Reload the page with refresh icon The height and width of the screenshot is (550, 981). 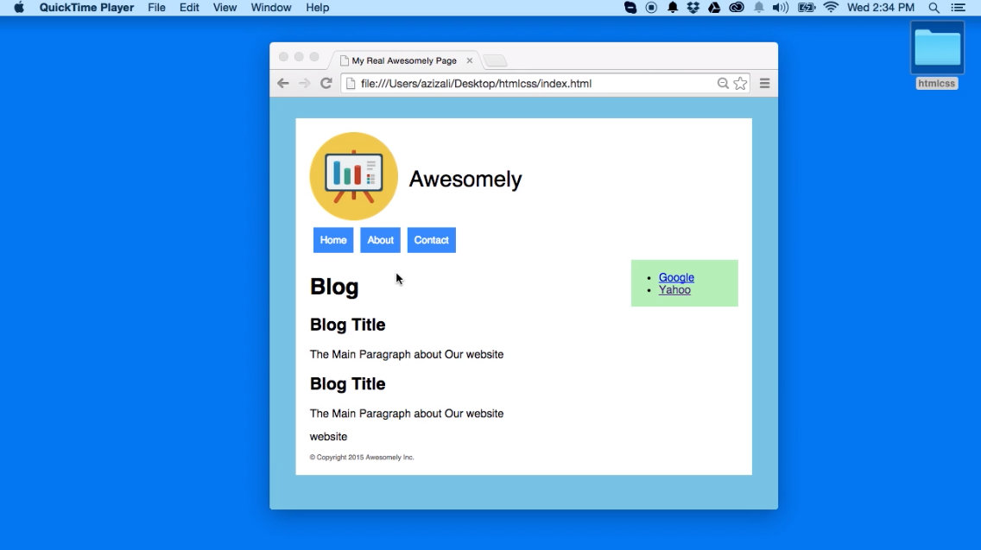coord(326,84)
